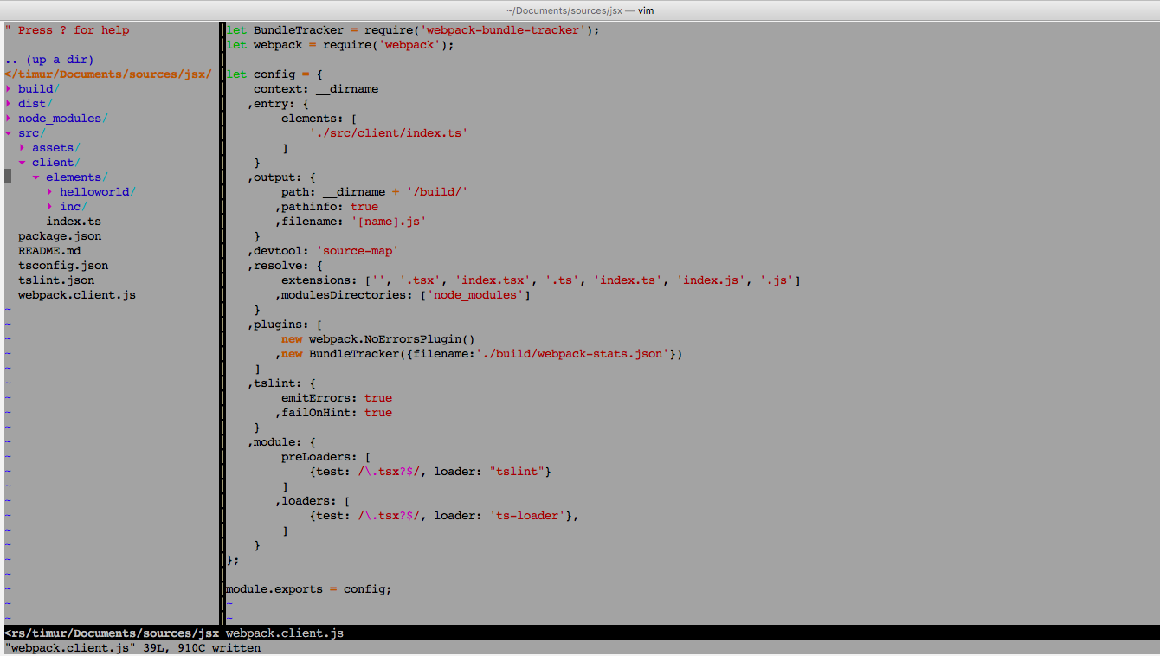The height and width of the screenshot is (656, 1160).
Task: Click './build/webpack-stats.json' string
Action: [x=572, y=354]
